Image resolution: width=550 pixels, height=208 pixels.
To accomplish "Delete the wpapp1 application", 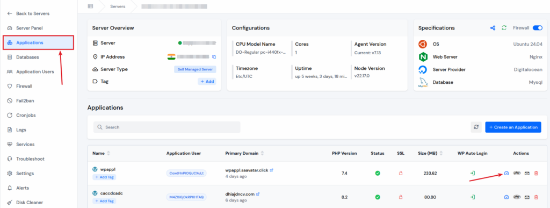I will (536, 173).
